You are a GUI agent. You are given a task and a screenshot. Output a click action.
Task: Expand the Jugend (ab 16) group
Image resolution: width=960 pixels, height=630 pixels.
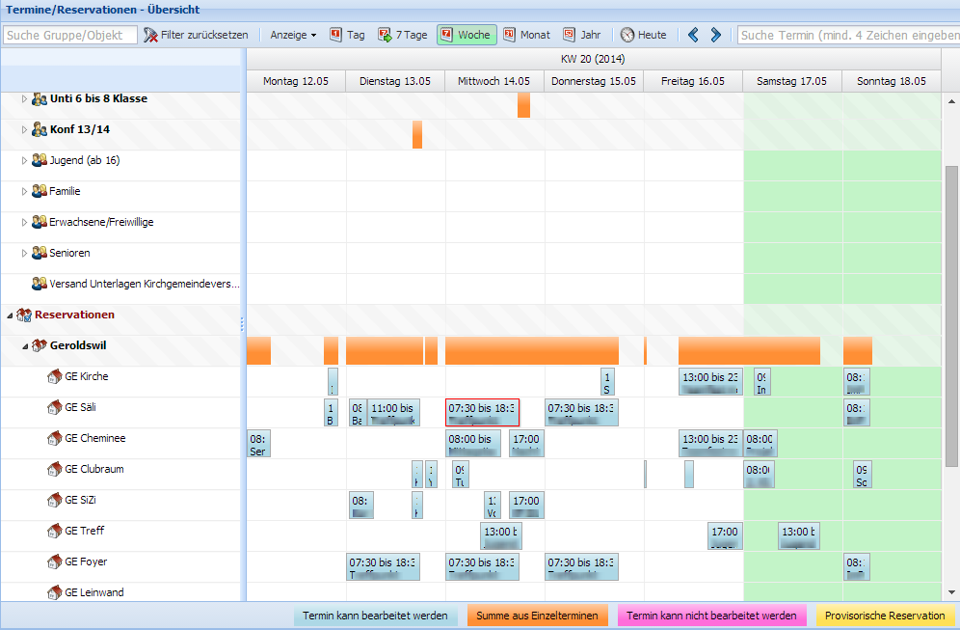(x=24, y=160)
